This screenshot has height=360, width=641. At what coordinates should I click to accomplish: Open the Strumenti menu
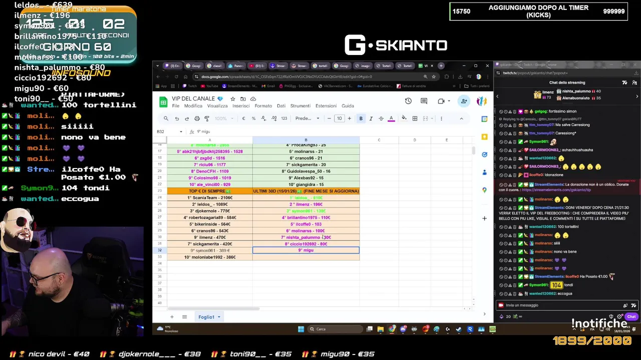(x=300, y=106)
